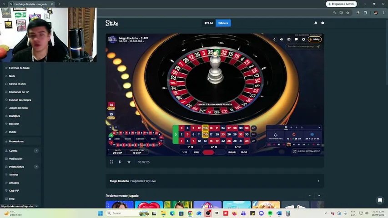The height and width of the screenshot is (218, 388).
Task: Collapse the Mega Roulette info panel
Action: pyautogui.click(x=318, y=181)
